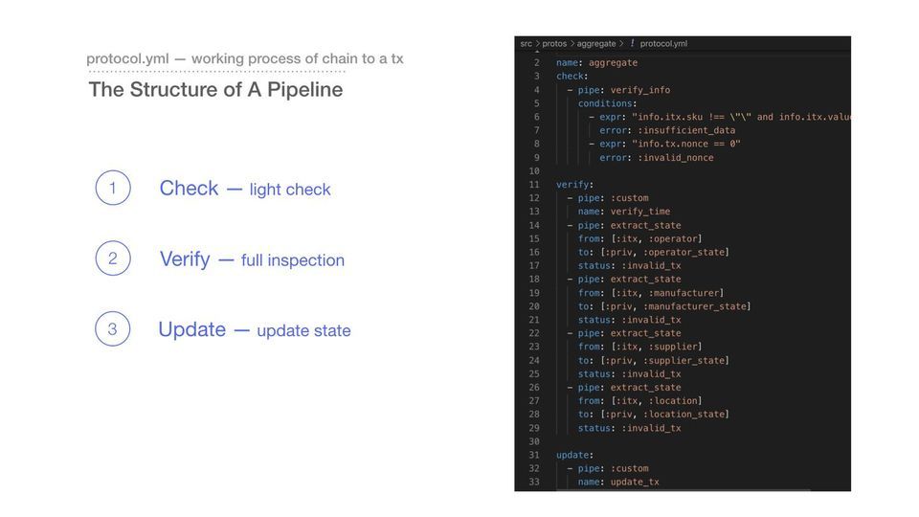919x517 pixels.
Task: Click line number 11 in the gutter
Action: 533,185
